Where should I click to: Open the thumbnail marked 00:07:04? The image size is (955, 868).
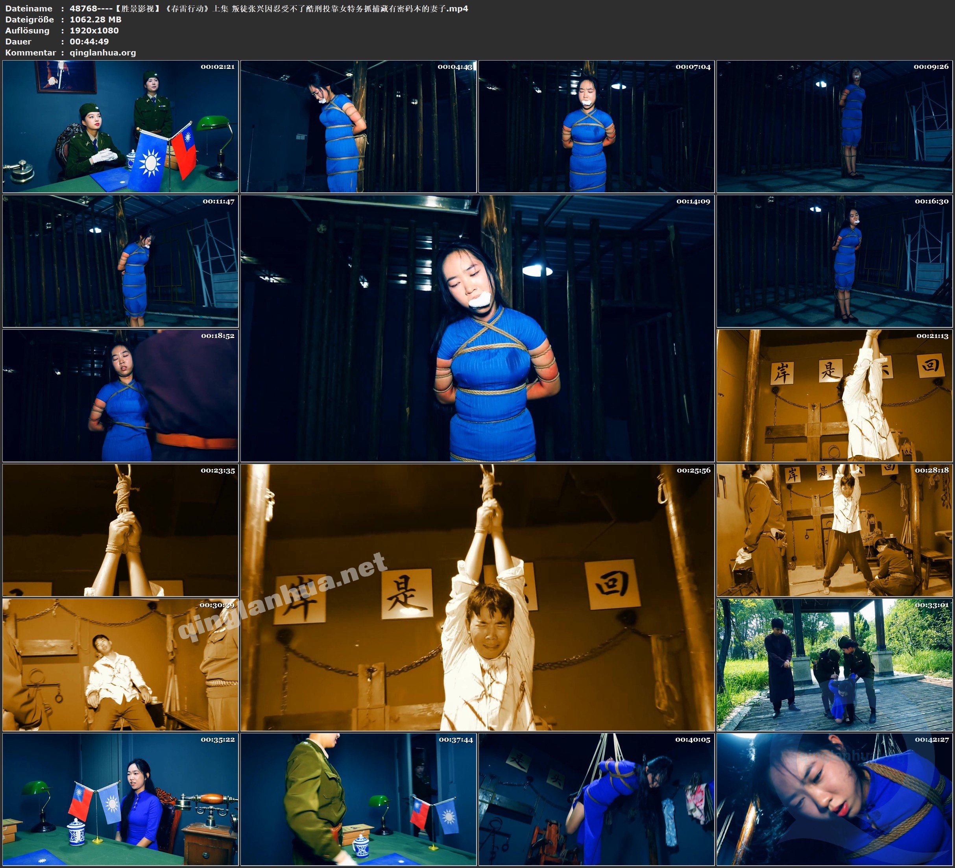(x=596, y=127)
